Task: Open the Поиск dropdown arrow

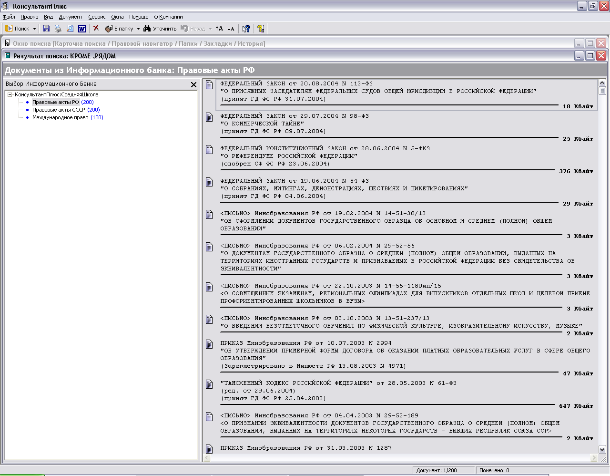Action: coord(34,29)
